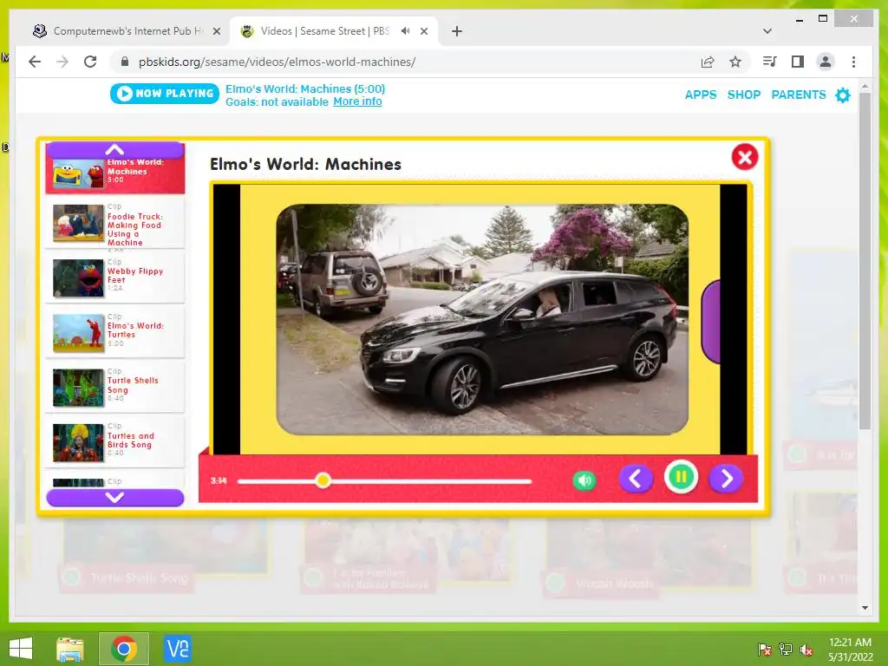Open Action Center flag icon in tray

point(763,650)
